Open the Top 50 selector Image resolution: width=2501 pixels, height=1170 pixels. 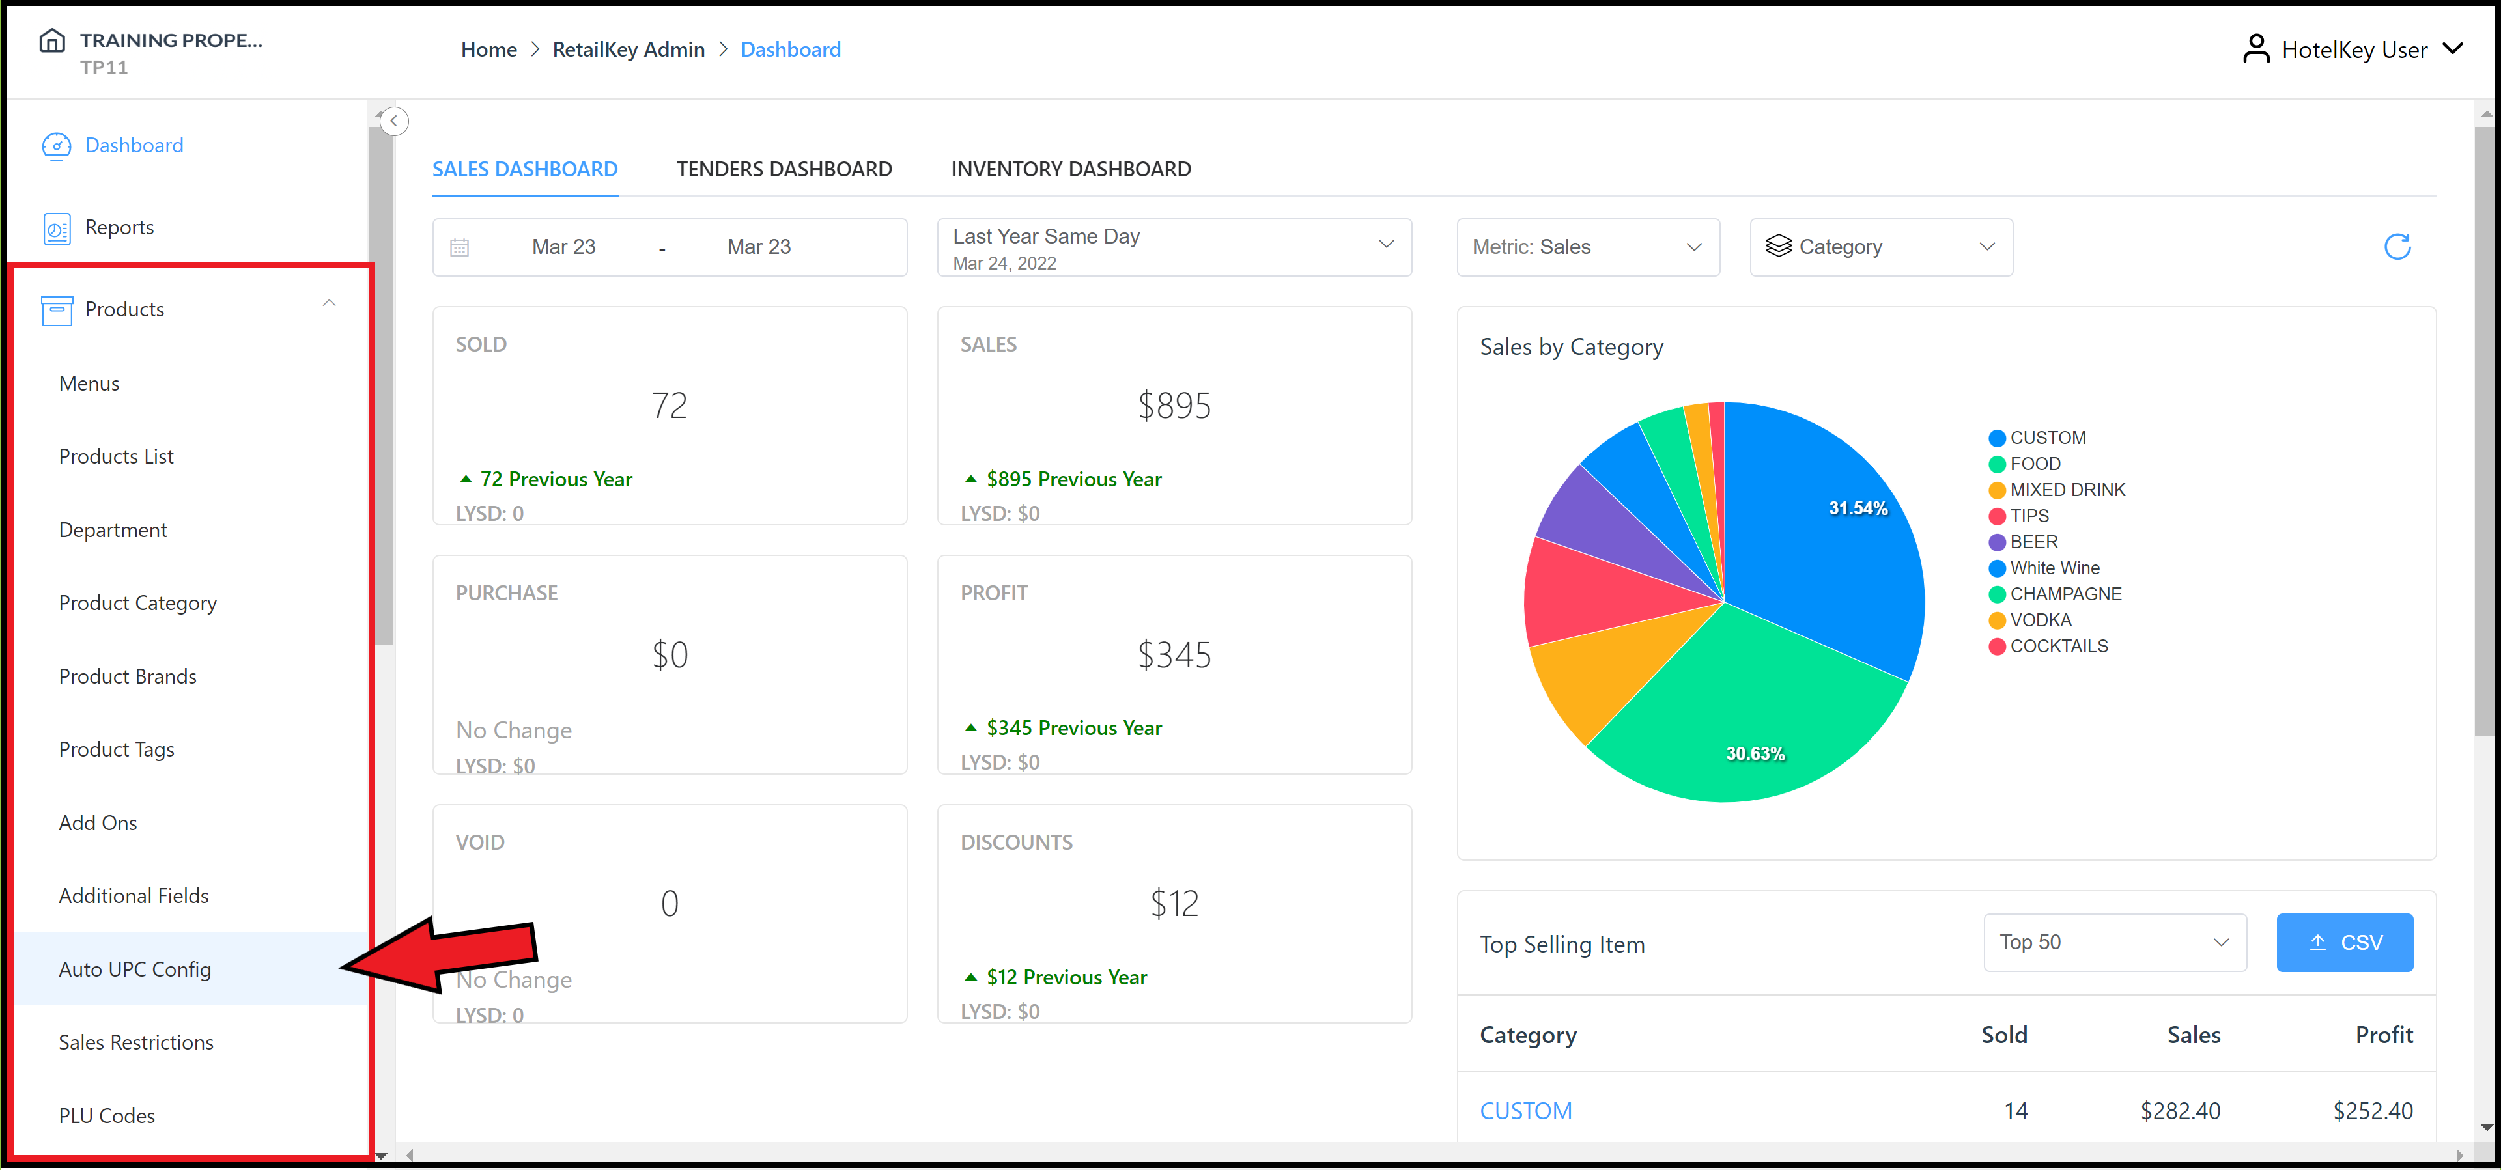[2115, 942]
